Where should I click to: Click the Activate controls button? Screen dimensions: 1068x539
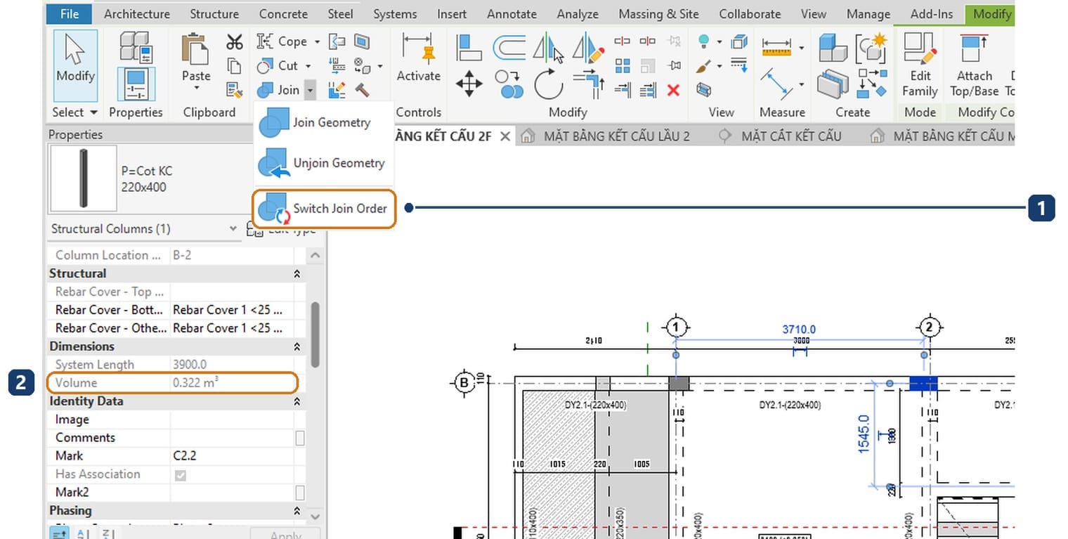click(418, 58)
